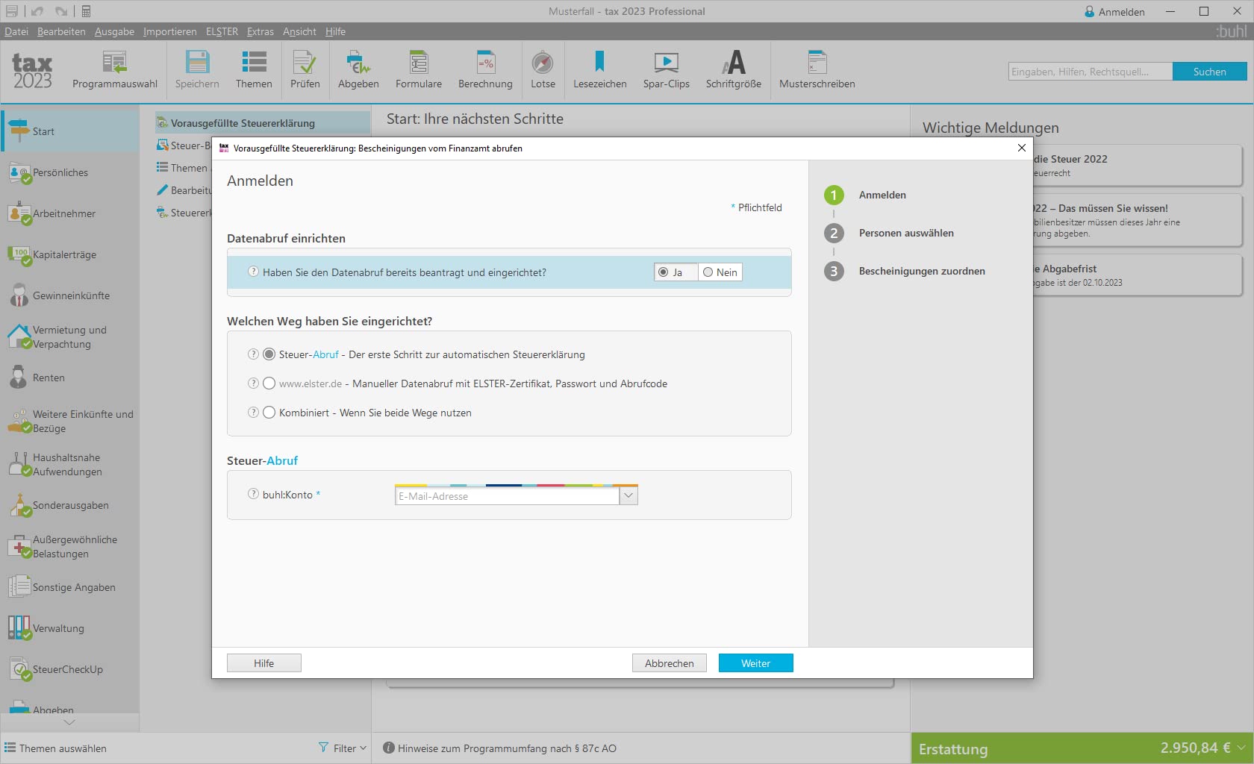
Task: Open SteuerCheckUp section in sidebar
Action: point(70,669)
